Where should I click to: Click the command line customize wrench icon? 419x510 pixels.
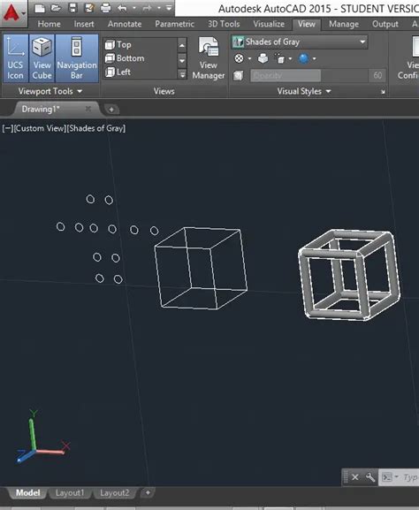[x=370, y=477]
